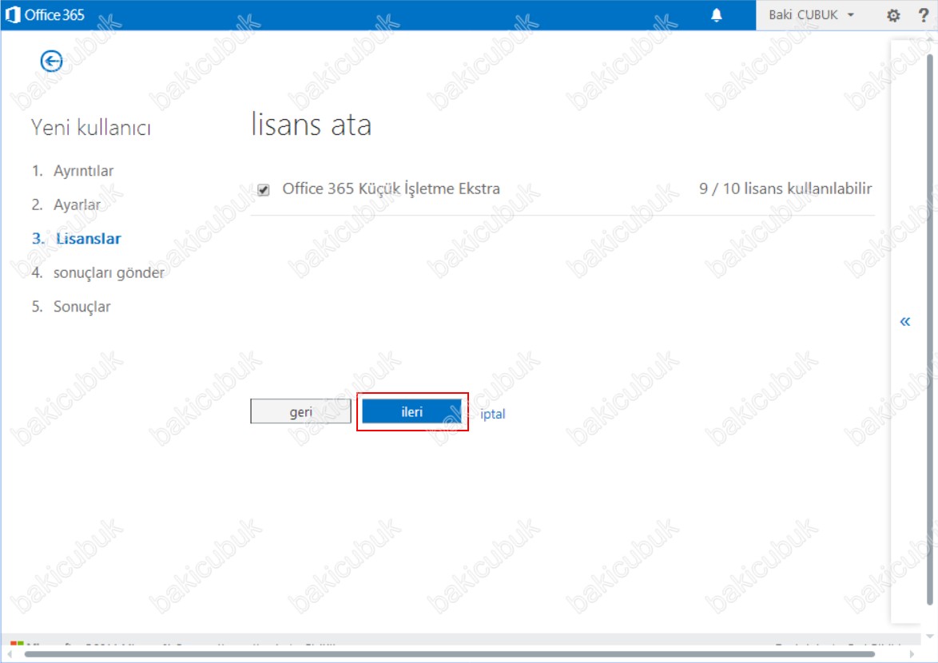Click the 'Yeni kullanıcı' heading
The height and width of the screenshot is (663, 938).
(91, 127)
